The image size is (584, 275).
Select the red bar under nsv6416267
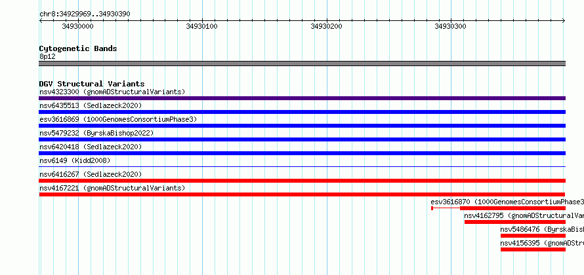pyautogui.click(x=302, y=181)
